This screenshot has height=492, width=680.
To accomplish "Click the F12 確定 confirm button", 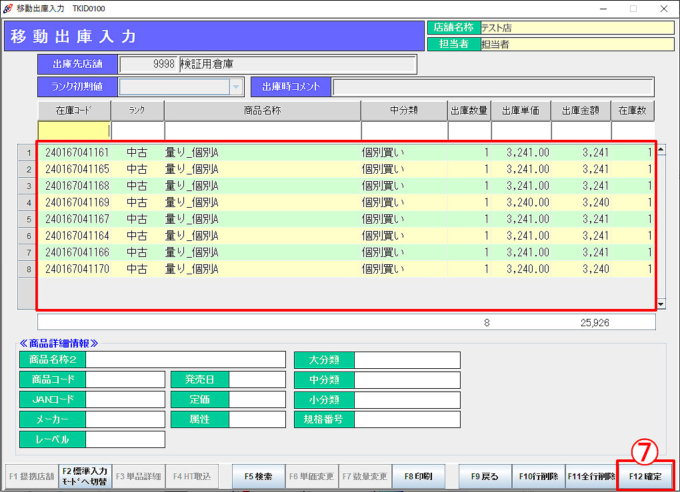I will click(x=645, y=476).
